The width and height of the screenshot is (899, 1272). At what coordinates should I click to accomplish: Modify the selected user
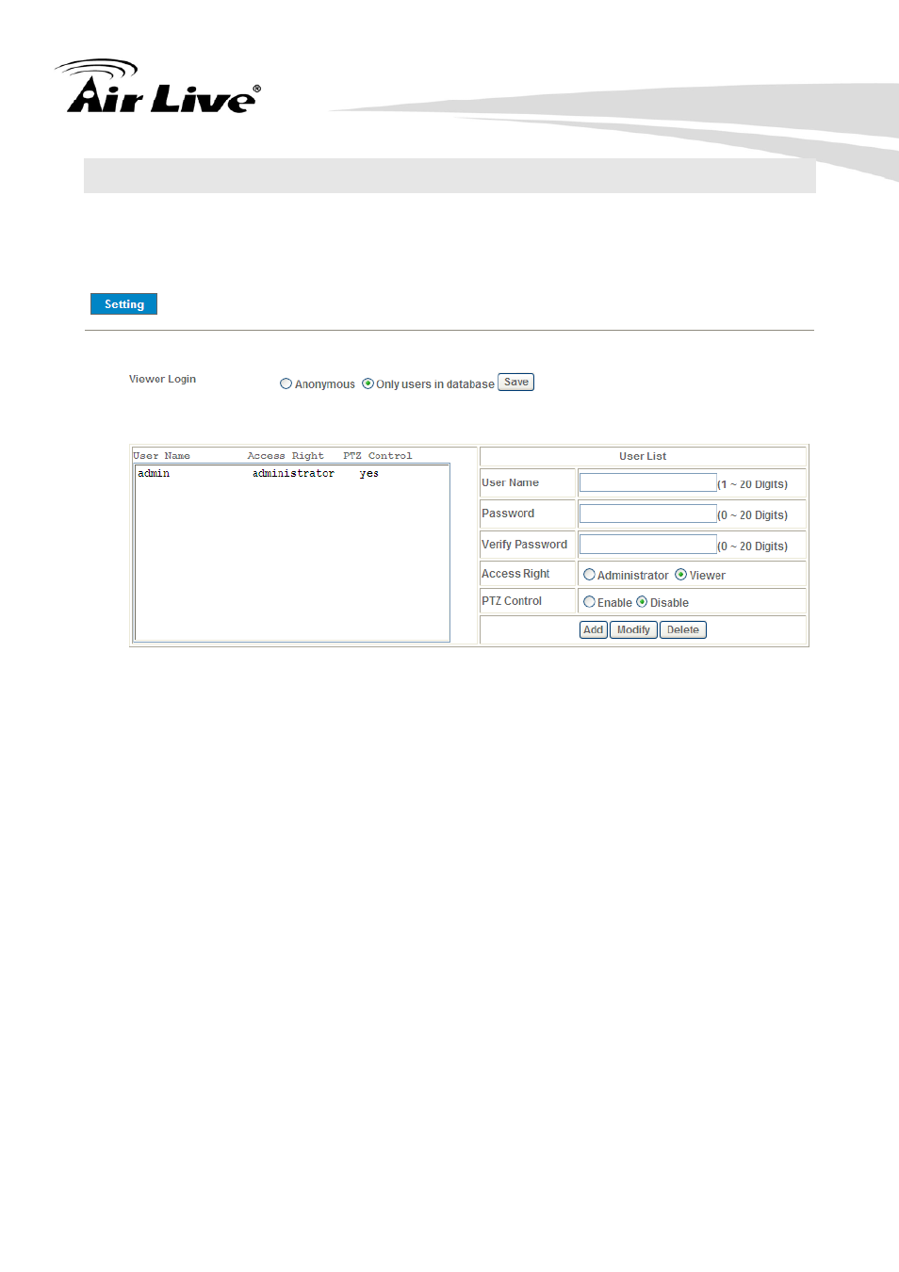coord(633,630)
